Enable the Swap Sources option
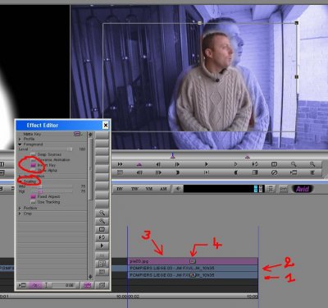This screenshot has height=308, width=328. 33,154
